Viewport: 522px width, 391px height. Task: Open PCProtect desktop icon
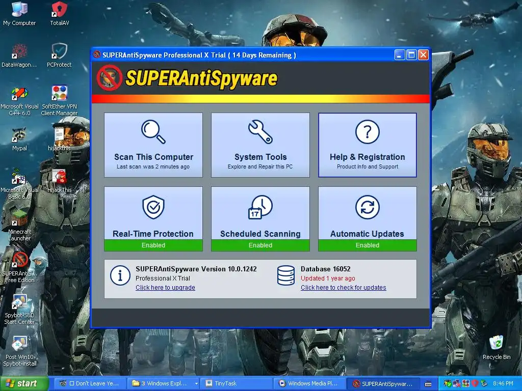59,55
